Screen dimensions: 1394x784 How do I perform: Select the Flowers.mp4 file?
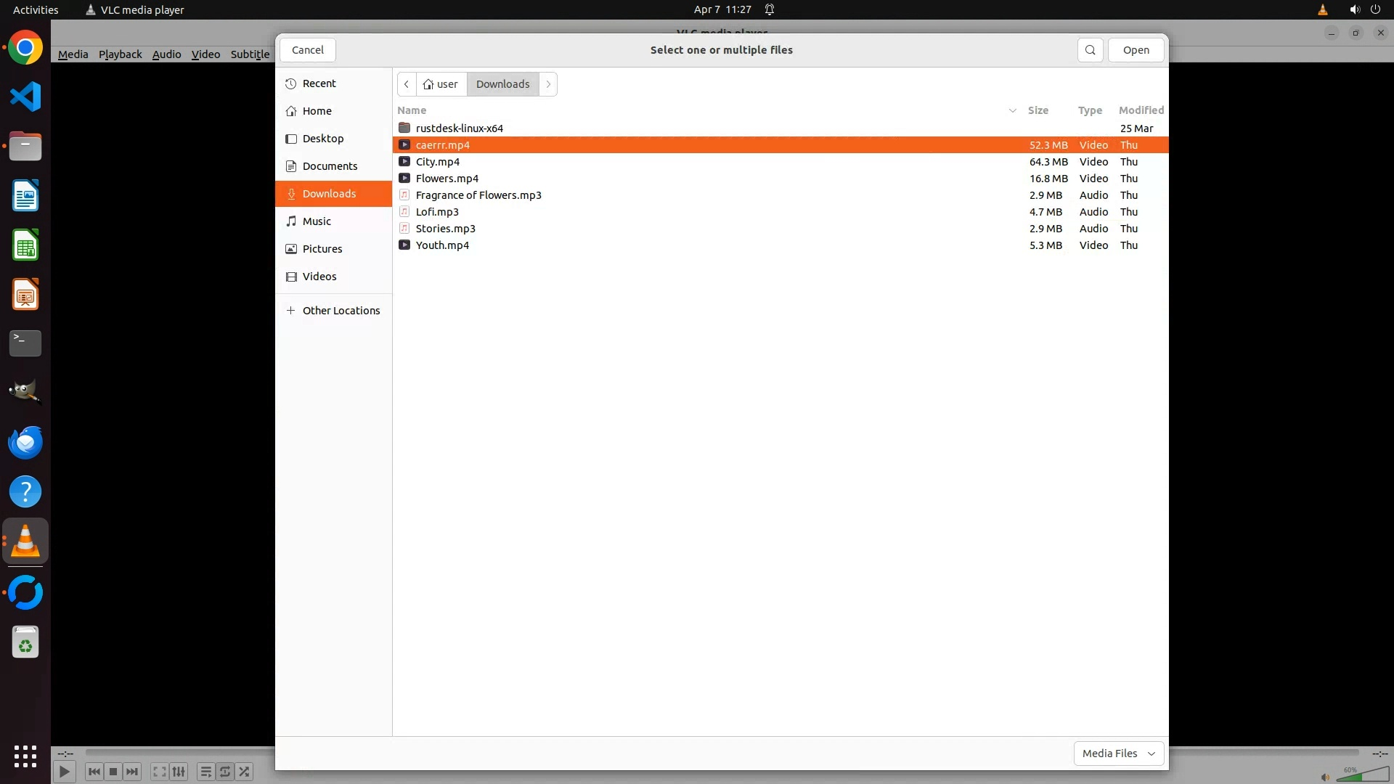447,179
